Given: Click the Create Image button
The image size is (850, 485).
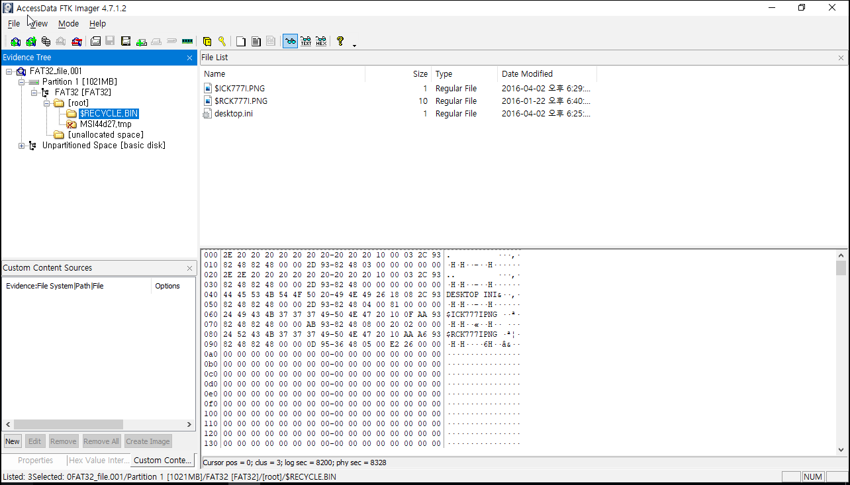Looking at the screenshot, I should point(148,441).
